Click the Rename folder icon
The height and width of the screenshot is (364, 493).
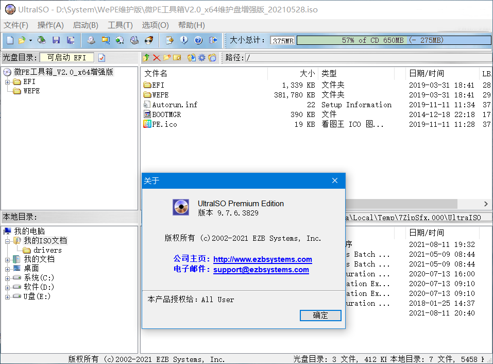[177, 58]
